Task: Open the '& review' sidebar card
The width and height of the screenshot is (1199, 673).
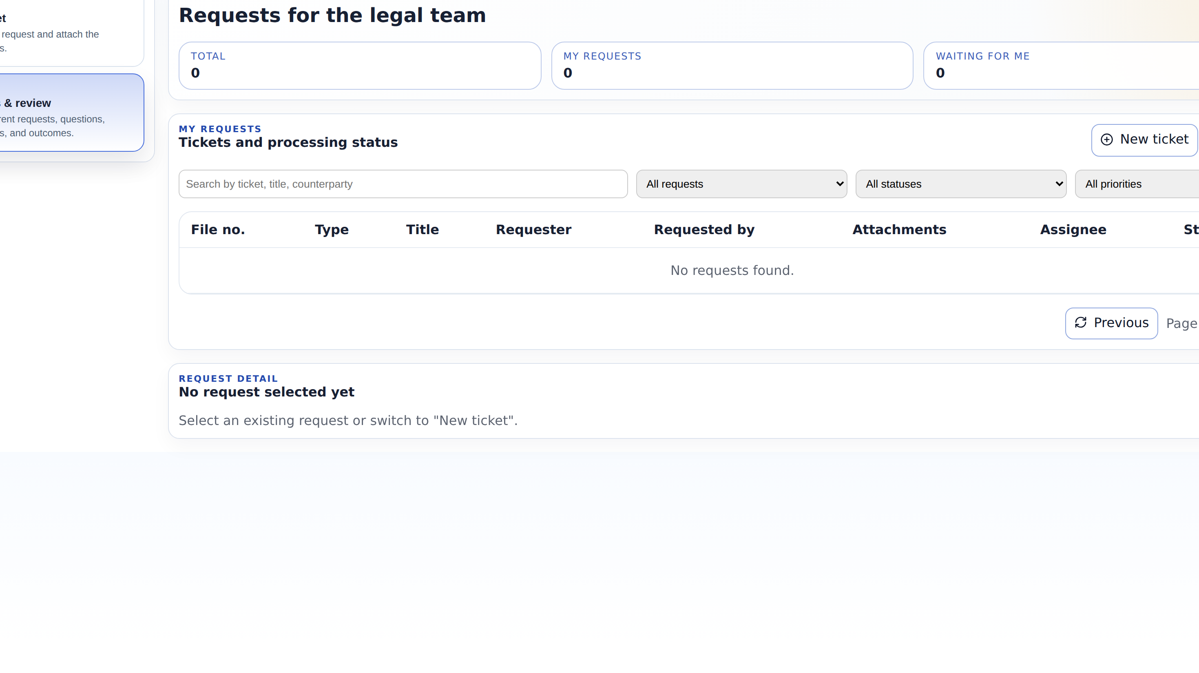Action: (72, 113)
